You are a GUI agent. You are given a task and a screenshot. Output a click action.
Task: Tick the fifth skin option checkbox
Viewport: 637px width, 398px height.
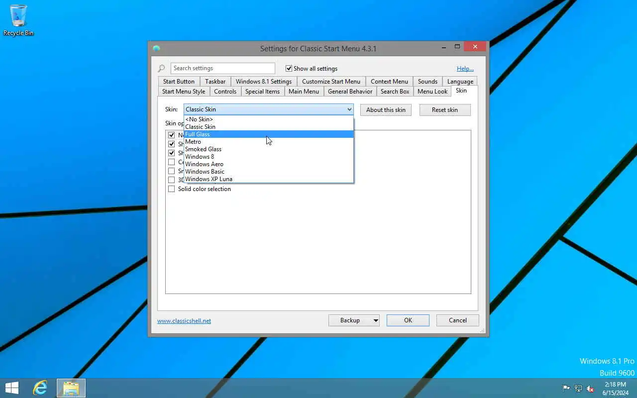point(171,171)
